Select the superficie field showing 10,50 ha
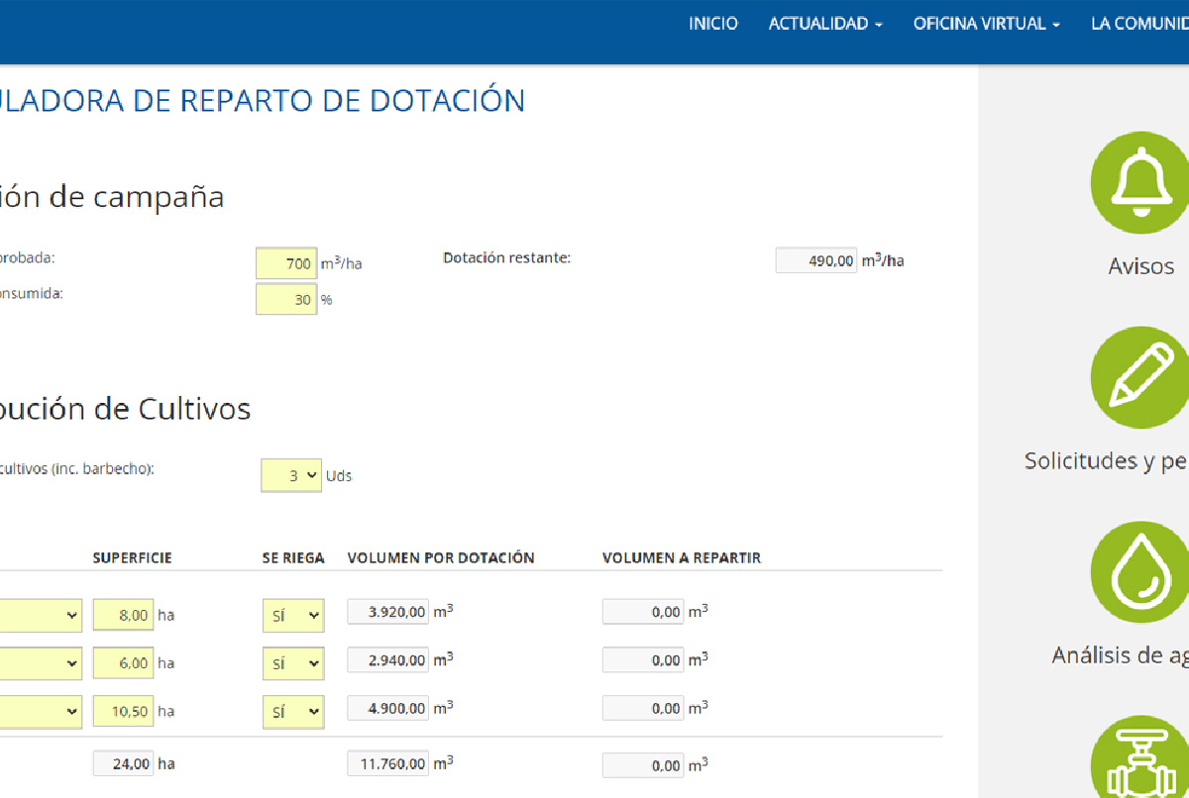The height and width of the screenshot is (798, 1189). coord(123,711)
